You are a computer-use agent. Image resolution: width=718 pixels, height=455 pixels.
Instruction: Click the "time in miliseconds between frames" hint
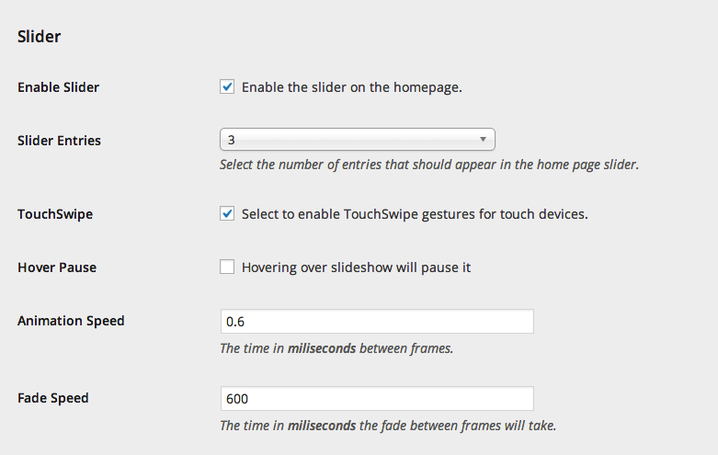pyautogui.click(x=336, y=348)
